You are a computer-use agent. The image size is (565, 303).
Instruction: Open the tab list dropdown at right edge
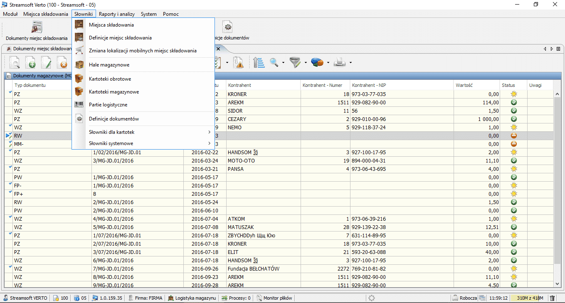(558, 49)
